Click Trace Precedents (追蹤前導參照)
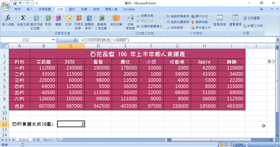This screenshot has height=147, width=280. pos(178,16)
